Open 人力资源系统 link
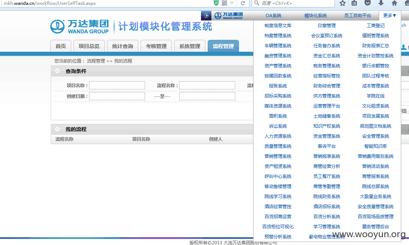The width and height of the screenshot is (409, 245). [x=278, y=136]
